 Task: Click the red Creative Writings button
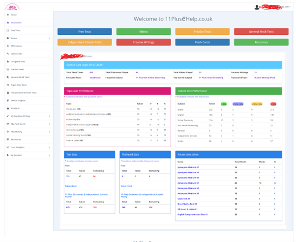click(144, 42)
